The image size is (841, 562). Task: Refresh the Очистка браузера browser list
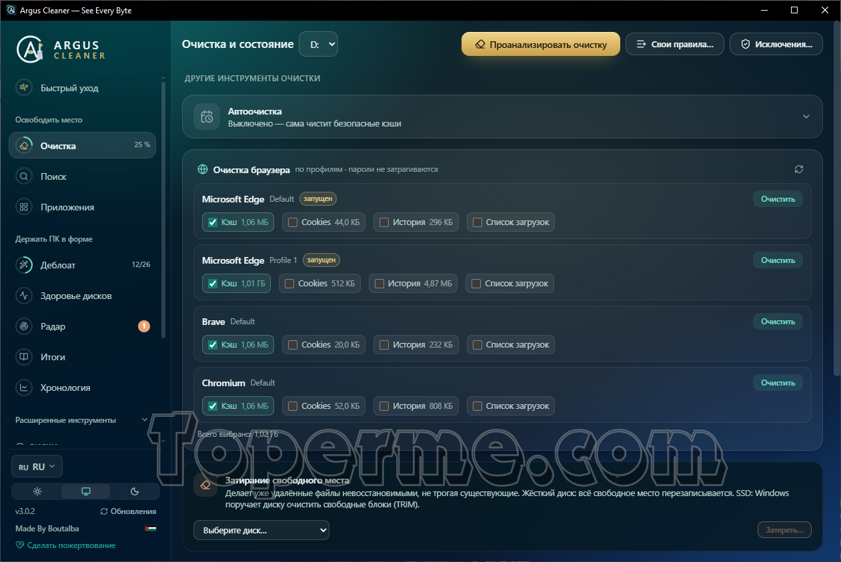799,169
